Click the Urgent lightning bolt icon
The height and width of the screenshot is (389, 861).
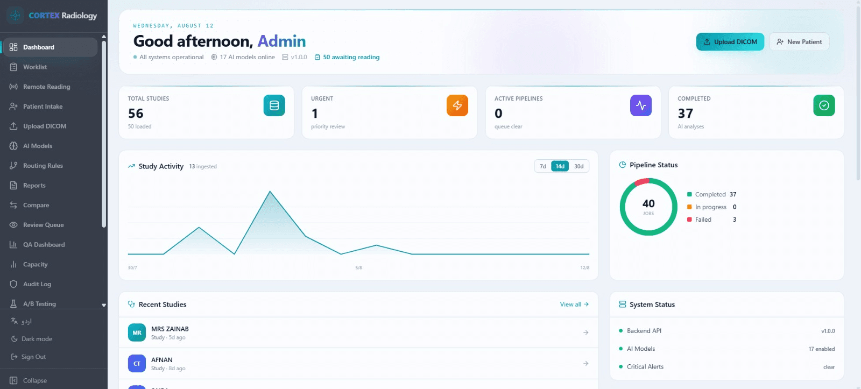click(x=457, y=105)
